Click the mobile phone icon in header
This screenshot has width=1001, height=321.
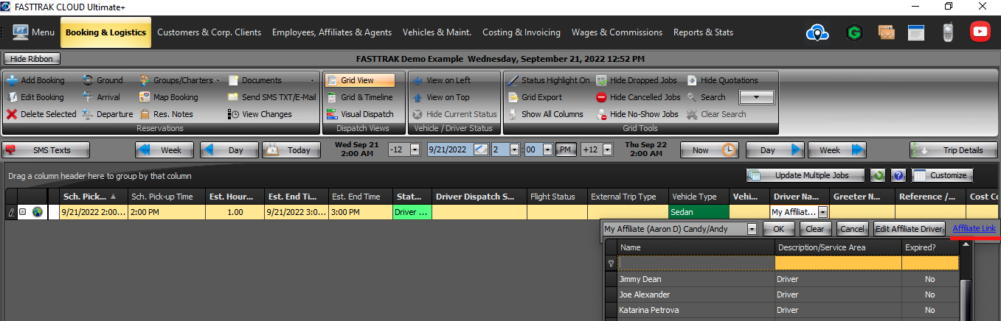coord(948,32)
